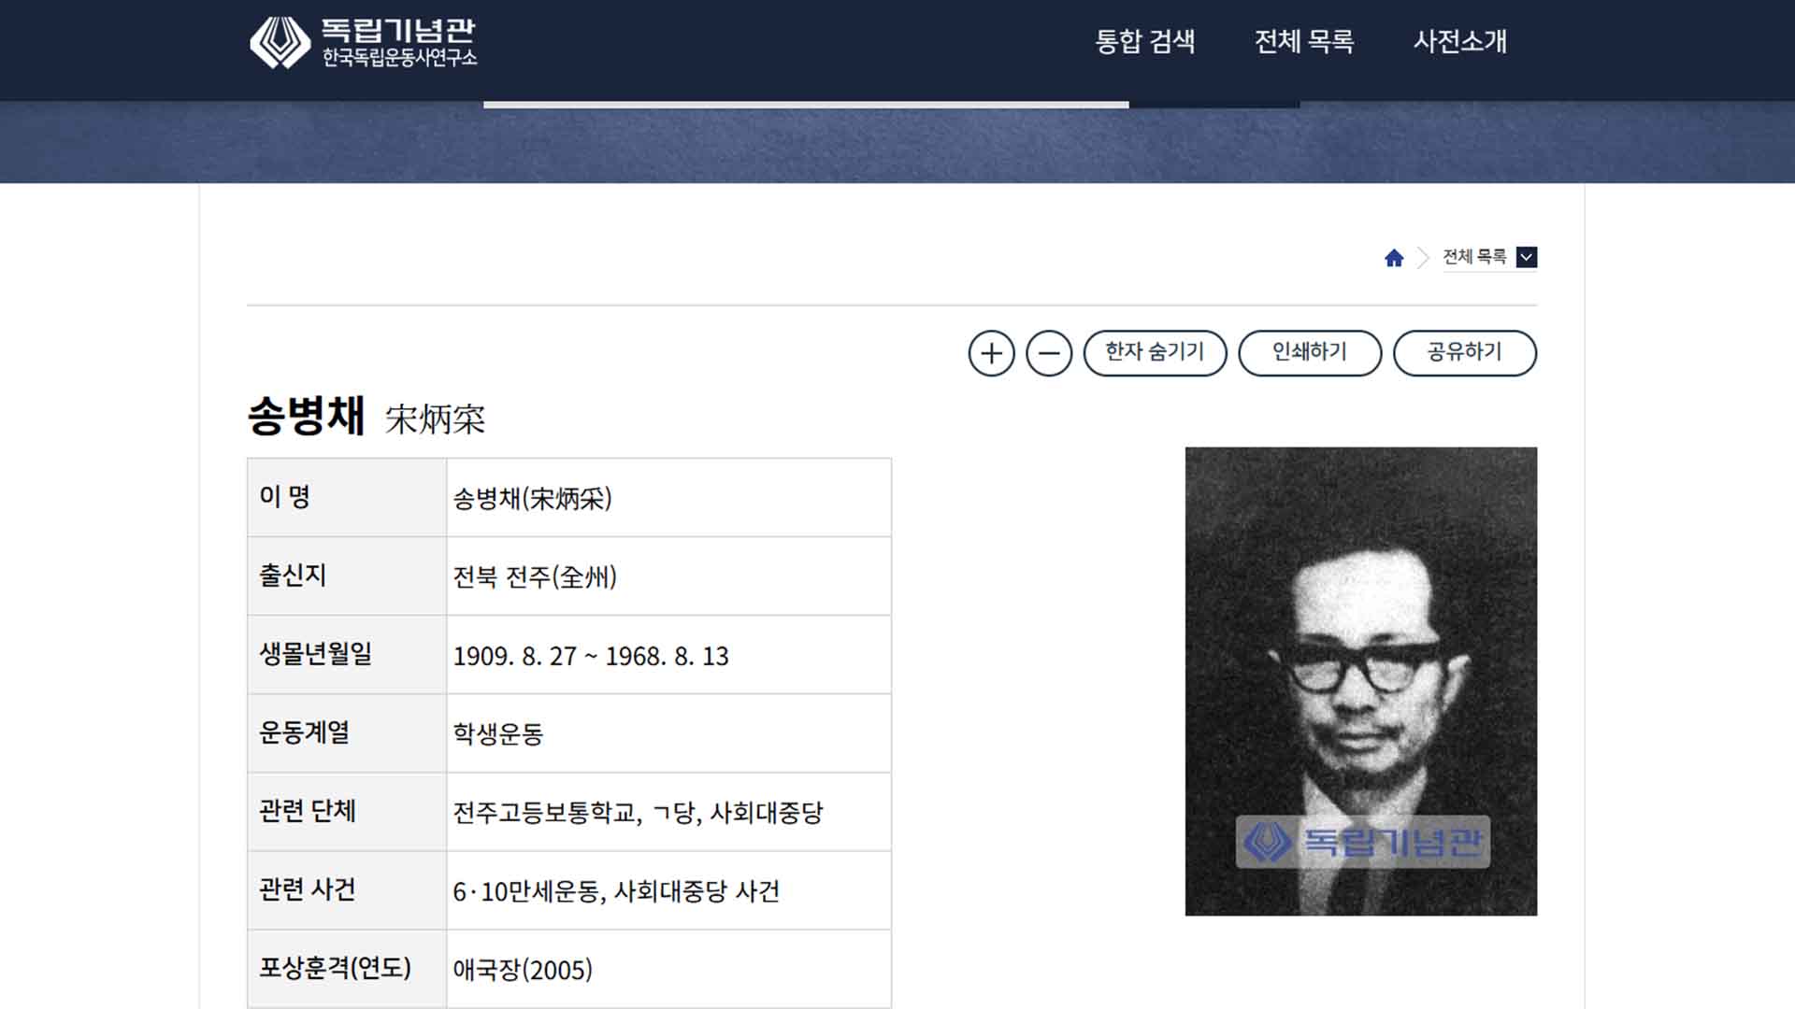The width and height of the screenshot is (1795, 1009).
Task: Click the 공유하기 share button
Action: 1465,353
